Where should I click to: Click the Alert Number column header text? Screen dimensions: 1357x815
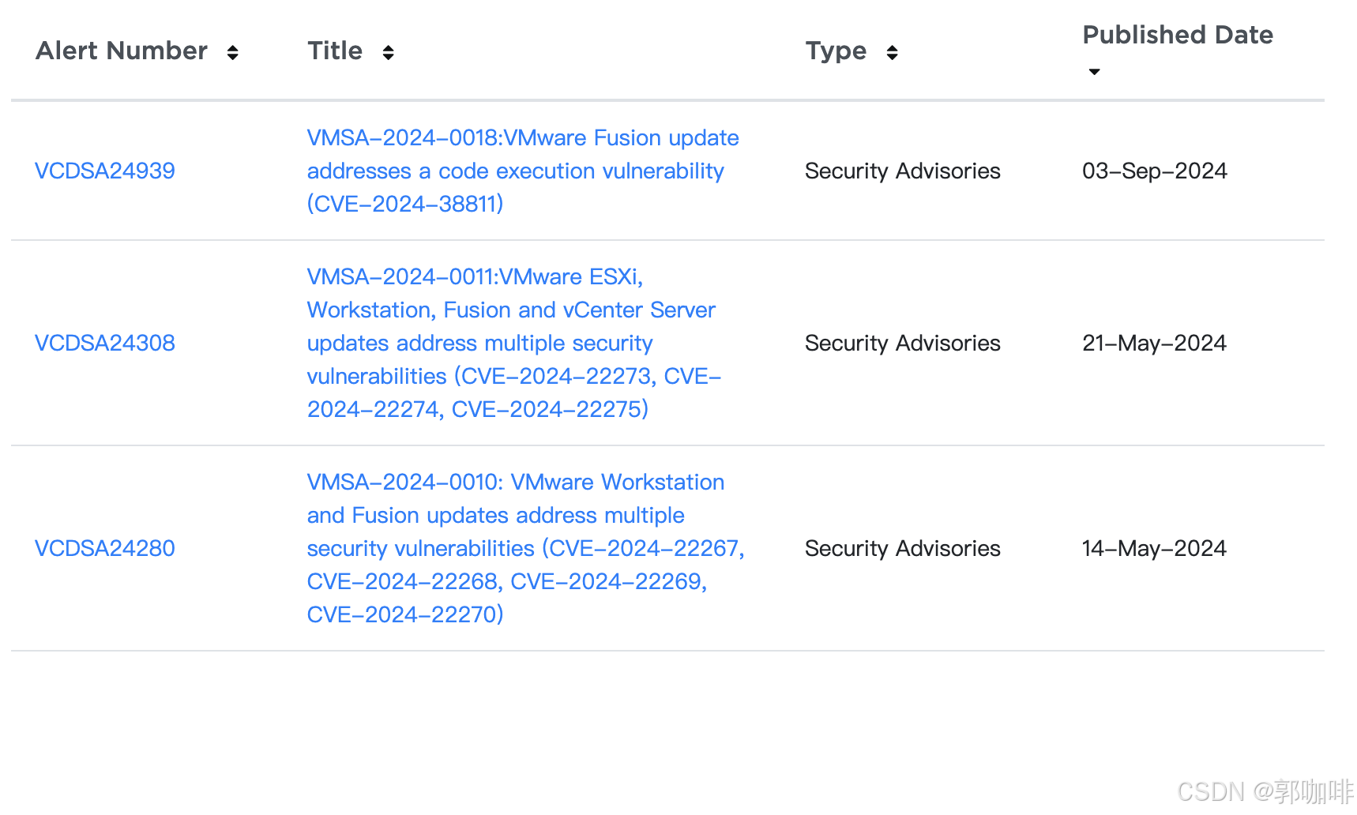pos(122,51)
